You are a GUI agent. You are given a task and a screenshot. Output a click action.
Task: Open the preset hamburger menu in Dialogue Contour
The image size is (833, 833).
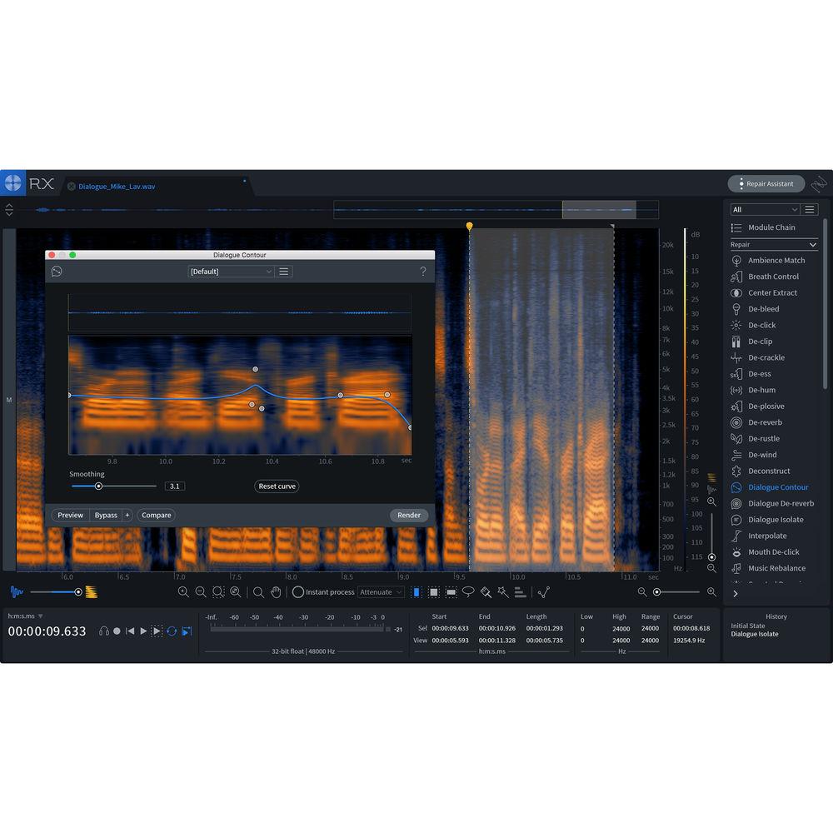click(283, 271)
